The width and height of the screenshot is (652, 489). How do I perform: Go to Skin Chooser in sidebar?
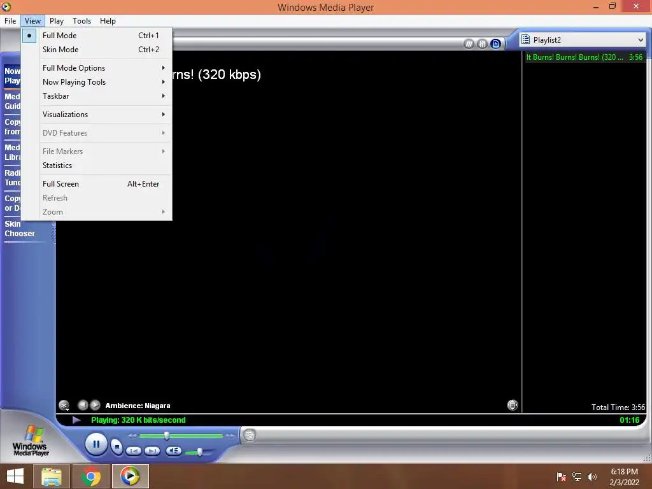(20, 229)
